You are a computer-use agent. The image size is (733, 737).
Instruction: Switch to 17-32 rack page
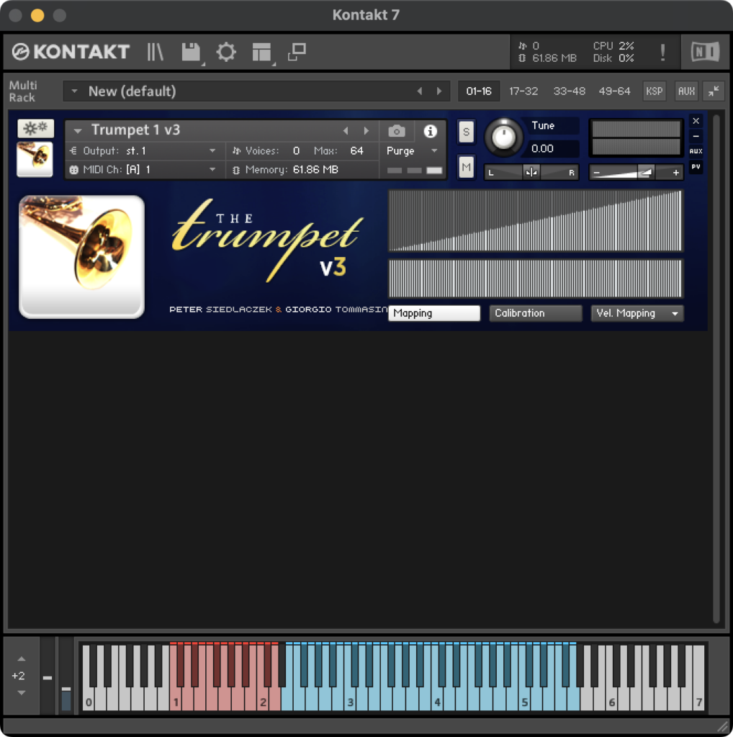click(x=523, y=91)
